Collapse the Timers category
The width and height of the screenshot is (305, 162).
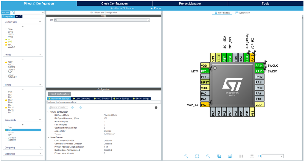(40, 85)
